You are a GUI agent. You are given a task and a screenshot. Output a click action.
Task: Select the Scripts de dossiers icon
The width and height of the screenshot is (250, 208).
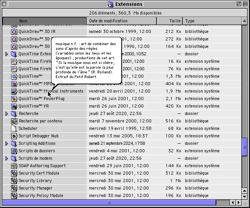tap(14, 151)
